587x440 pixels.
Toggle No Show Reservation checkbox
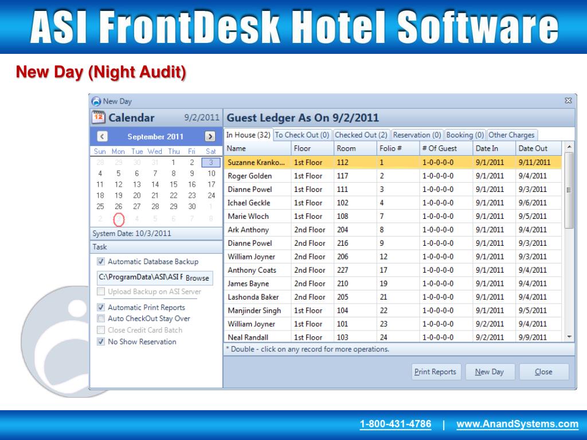(x=101, y=341)
